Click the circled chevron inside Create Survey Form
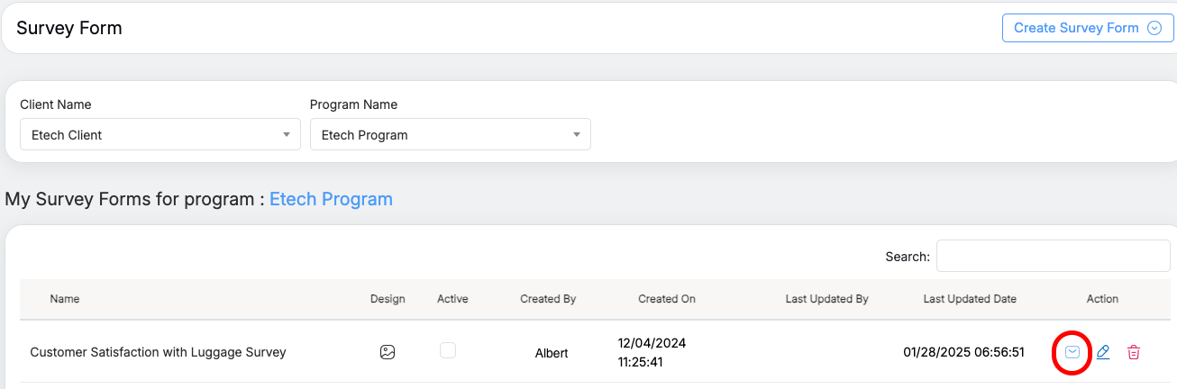Image resolution: width=1177 pixels, height=389 pixels. [1154, 28]
